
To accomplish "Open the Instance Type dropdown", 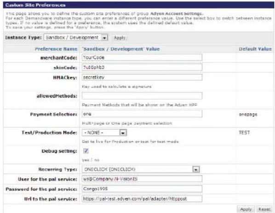I will coord(76,38).
